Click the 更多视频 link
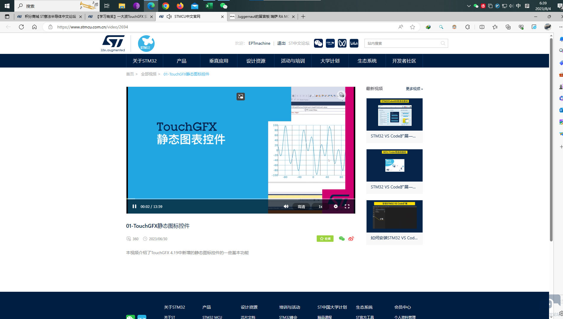Viewport: 563px width, 319px height. (414, 89)
